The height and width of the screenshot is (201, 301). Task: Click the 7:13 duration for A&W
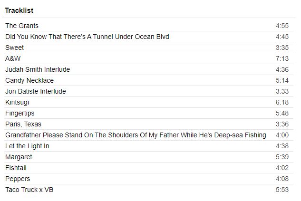[282, 58]
